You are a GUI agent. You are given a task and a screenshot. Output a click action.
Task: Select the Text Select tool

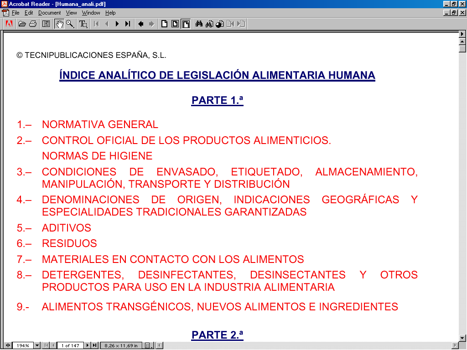(x=83, y=24)
